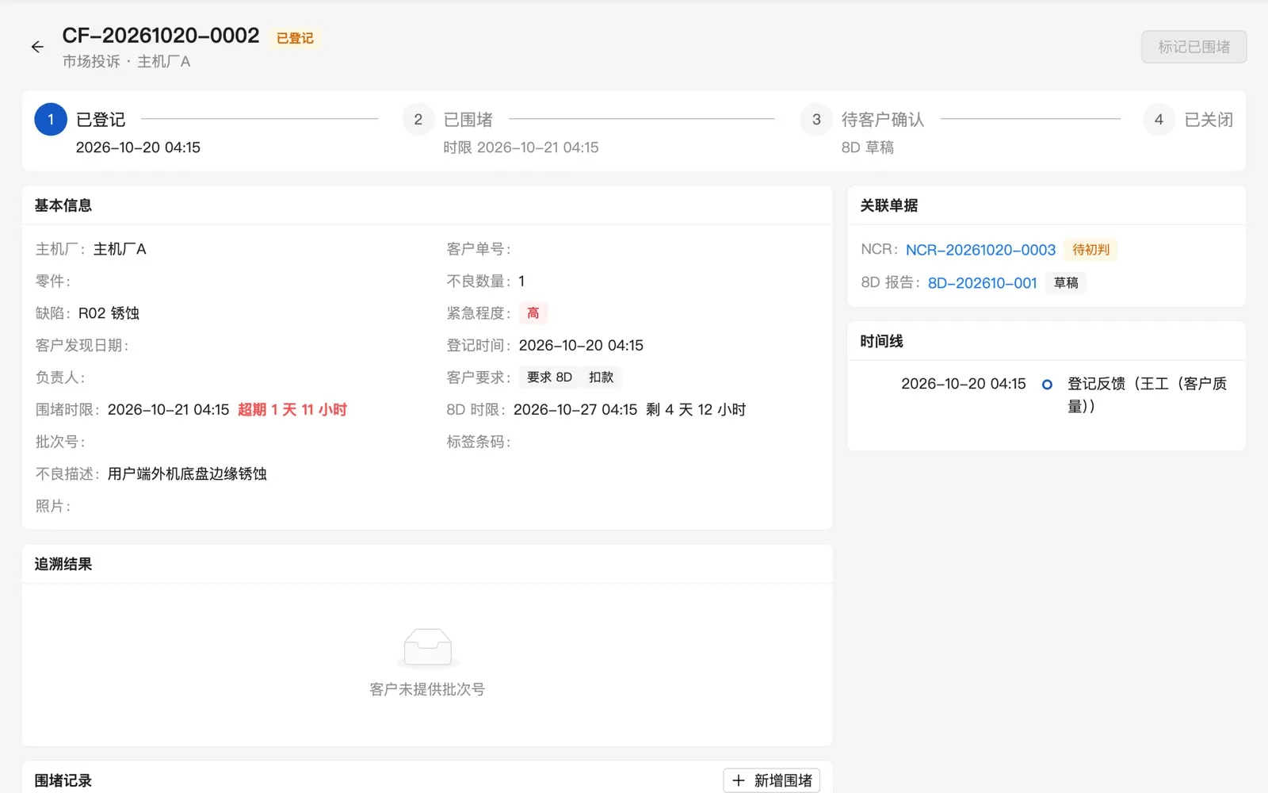This screenshot has width=1268, height=793.
Task: Click the 高 urgency tag
Action: (533, 313)
